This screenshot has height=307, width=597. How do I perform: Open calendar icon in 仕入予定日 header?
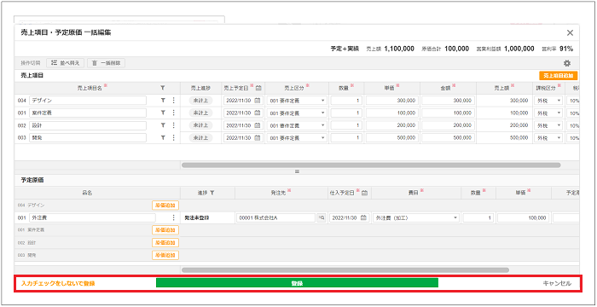click(x=364, y=193)
